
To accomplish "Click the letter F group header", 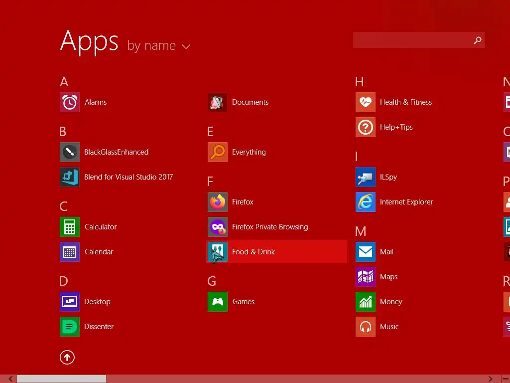I will tap(210, 182).
